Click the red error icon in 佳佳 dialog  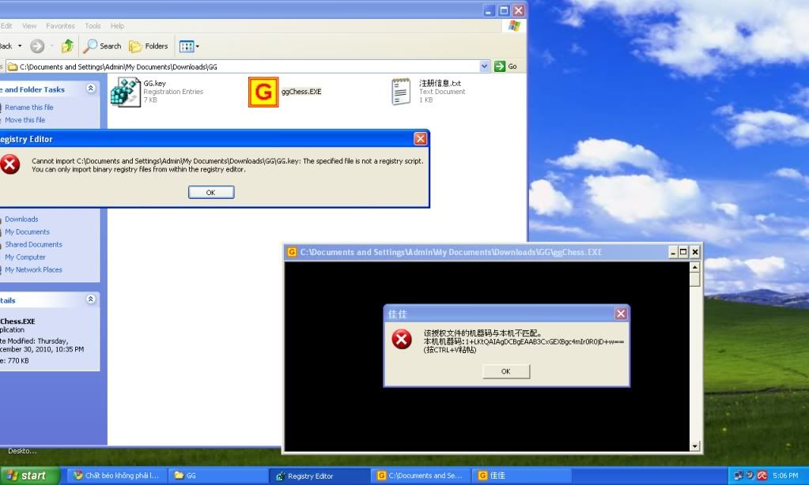click(x=402, y=339)
